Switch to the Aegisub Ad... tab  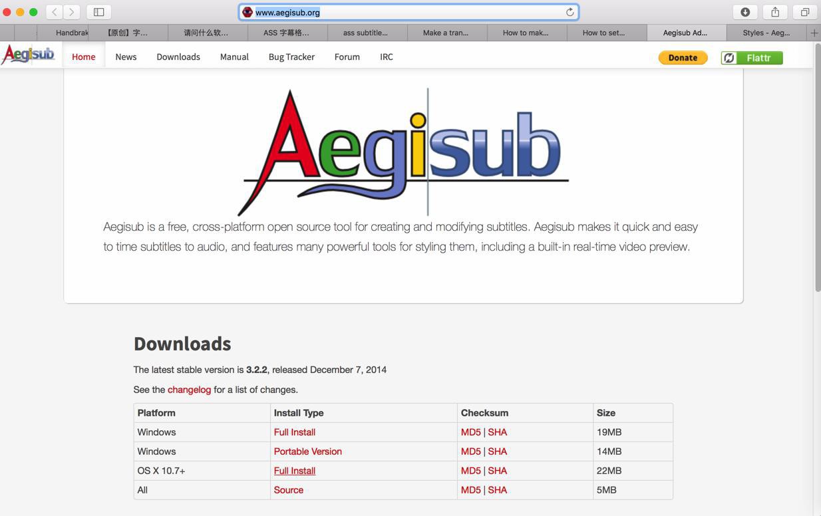(x=686, y=33)
